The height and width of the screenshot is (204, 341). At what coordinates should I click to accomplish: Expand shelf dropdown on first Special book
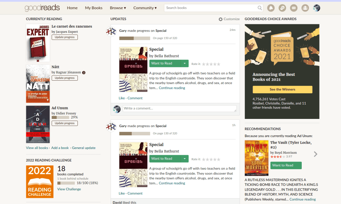coord(184,63)
